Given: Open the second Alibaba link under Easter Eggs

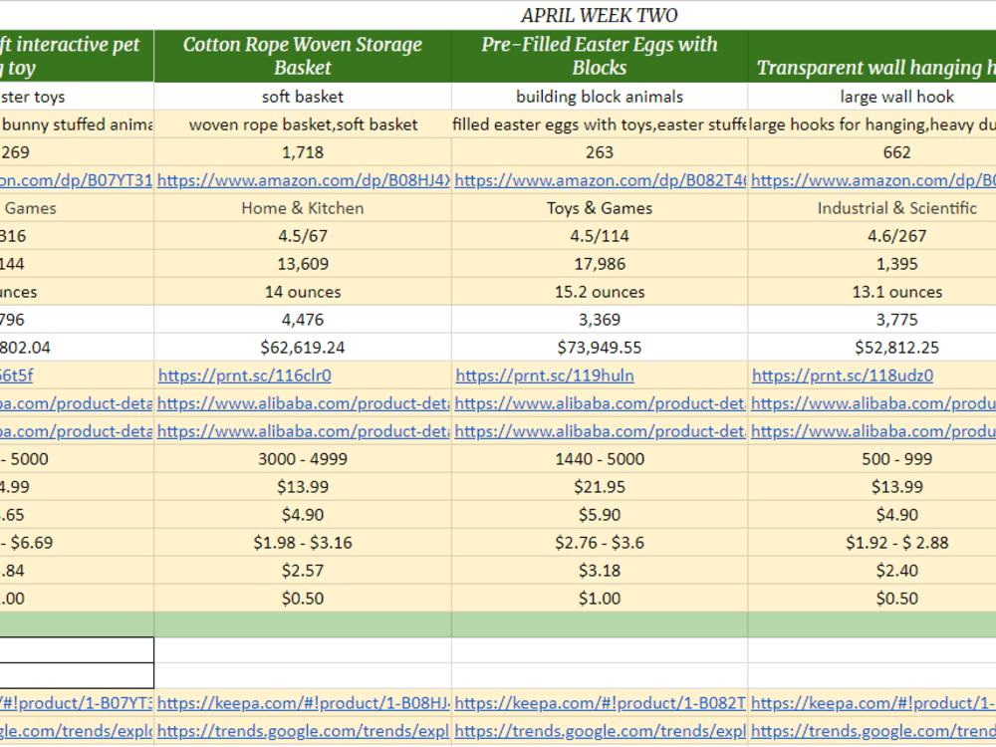Looking at the screenshot, I should 601,431.
